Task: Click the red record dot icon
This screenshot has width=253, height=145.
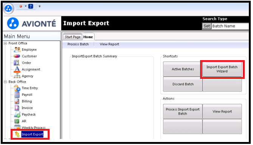Action: pos(21,6)
